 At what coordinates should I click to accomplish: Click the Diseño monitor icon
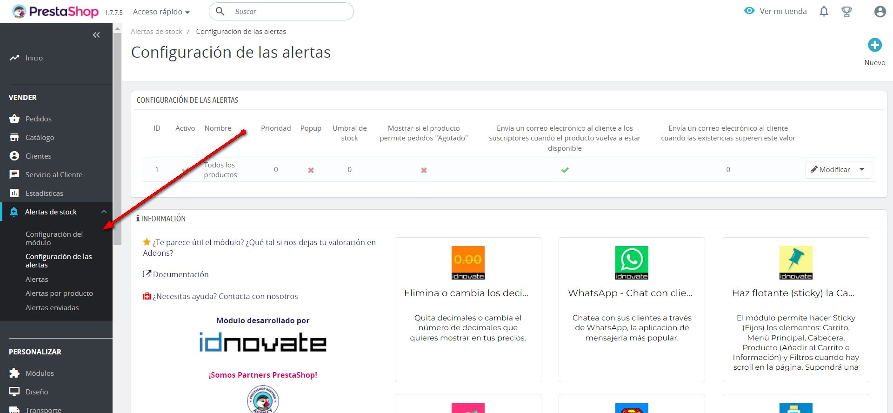14,392
